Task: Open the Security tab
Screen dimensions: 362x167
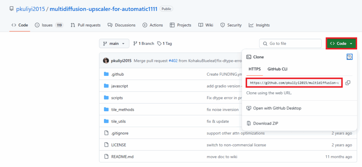Action: pyautogui.click(x=231, y=25)
